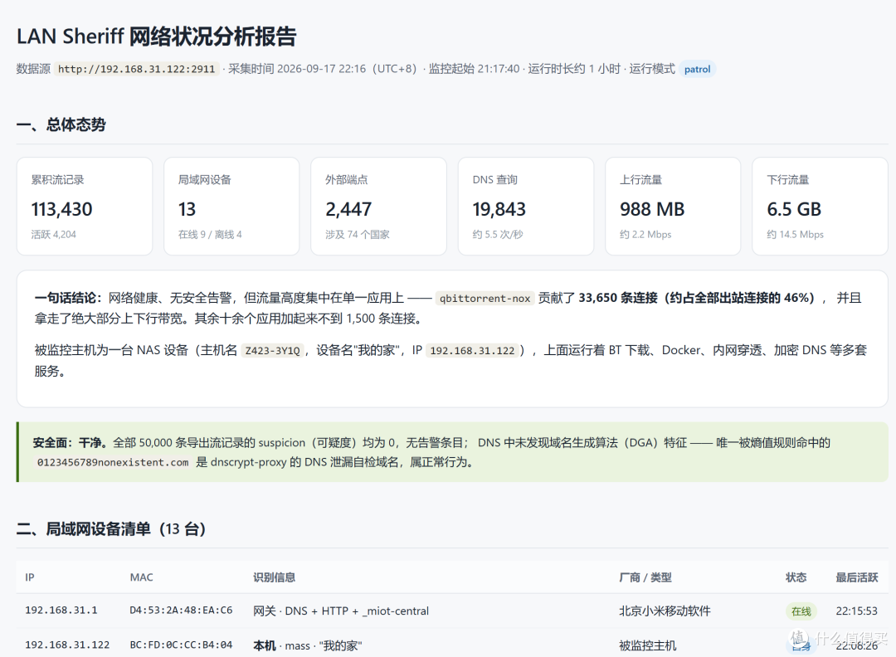The height and width of the screenshot is (657, 896).
Task: Click the 一、总体态势 section heading
Action: [61, 124]
